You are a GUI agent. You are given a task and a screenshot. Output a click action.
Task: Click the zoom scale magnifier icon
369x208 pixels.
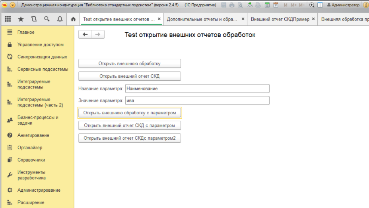click(x=312, y=5)
